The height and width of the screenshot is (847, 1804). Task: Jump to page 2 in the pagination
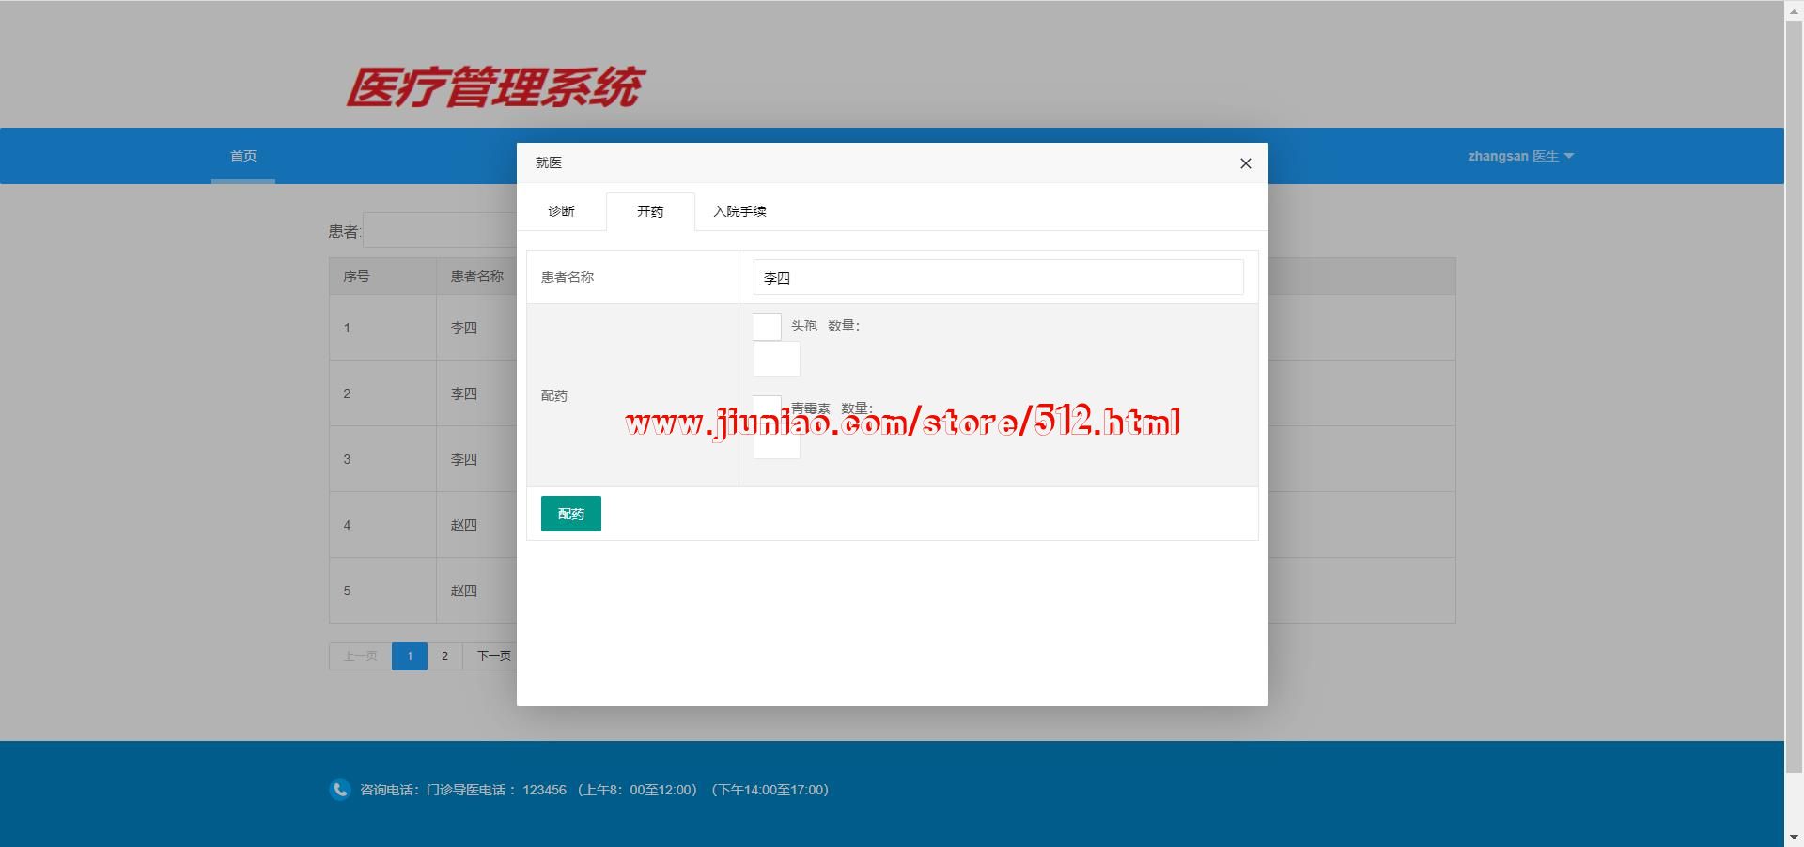click(444, 655)
